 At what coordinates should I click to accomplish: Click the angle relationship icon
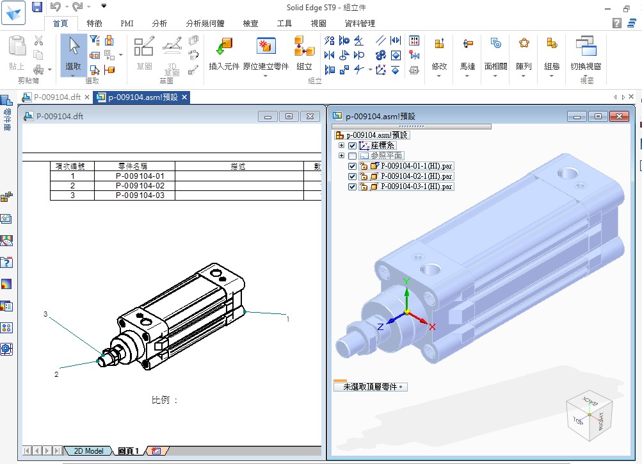pyautogui.click(x=358, y=40)
